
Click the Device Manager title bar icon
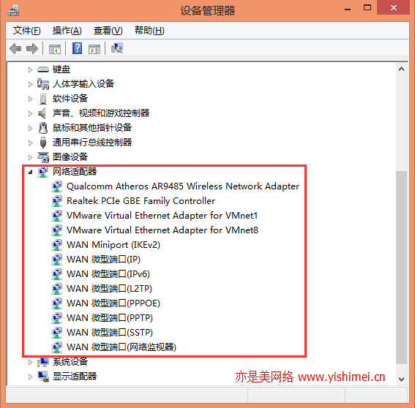click(x=13, y=11)
